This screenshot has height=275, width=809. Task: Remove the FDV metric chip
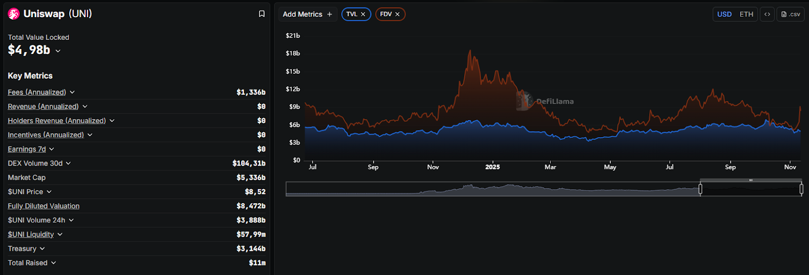point(397,14)
